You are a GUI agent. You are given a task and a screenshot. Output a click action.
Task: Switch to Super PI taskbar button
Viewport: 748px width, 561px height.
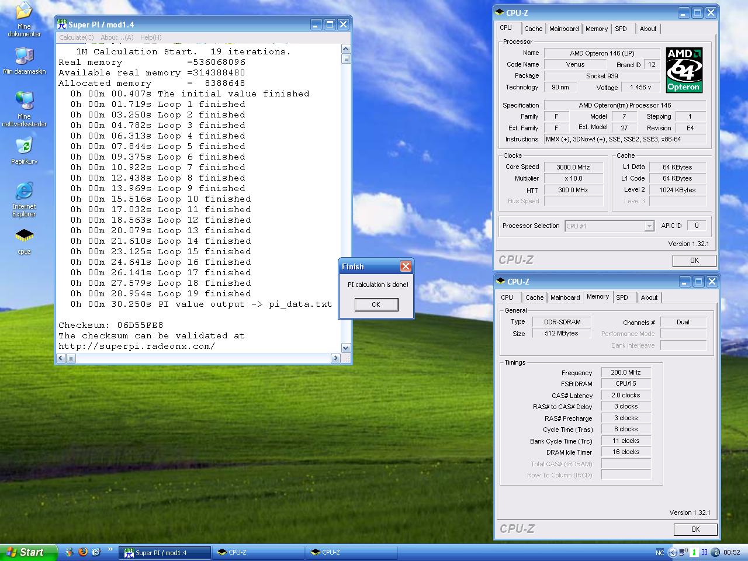point(165,552)
